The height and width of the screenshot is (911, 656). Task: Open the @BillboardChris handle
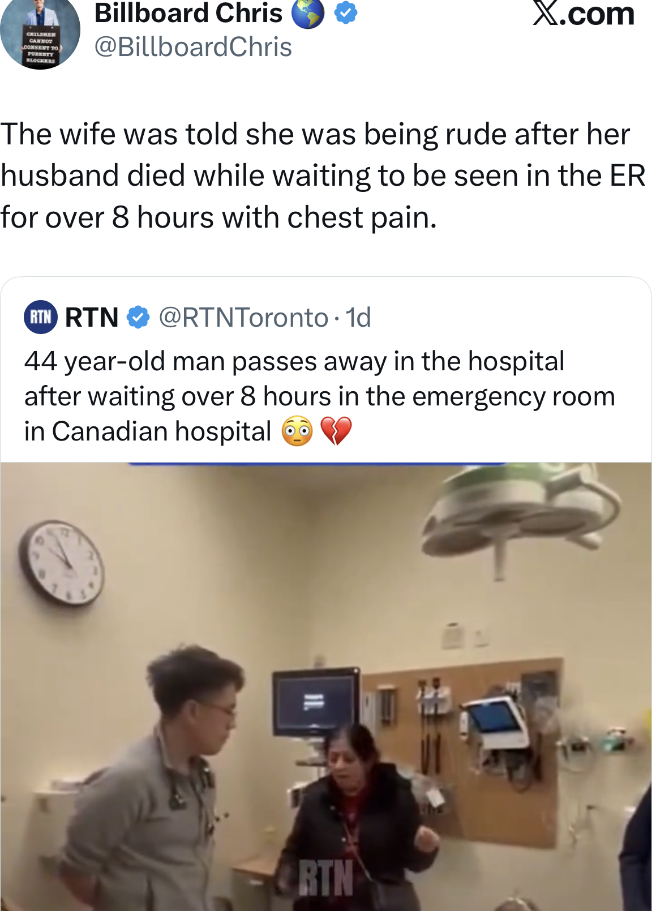coord(193,47)
